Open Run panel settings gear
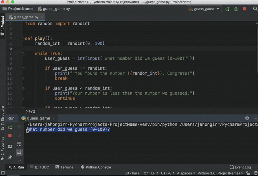The height and width of the screenshot is (176, 258). 247,118
